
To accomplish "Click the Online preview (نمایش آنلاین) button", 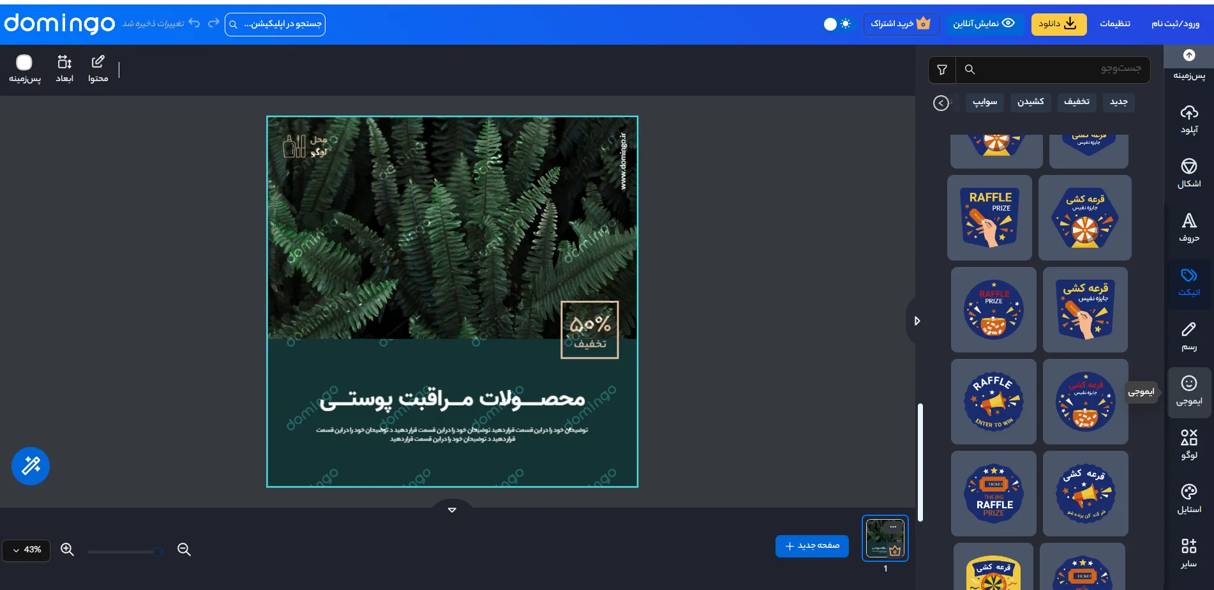I will click(984, 24).
